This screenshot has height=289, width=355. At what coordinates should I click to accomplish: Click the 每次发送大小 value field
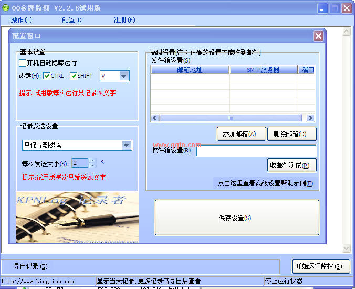(80, 163)
